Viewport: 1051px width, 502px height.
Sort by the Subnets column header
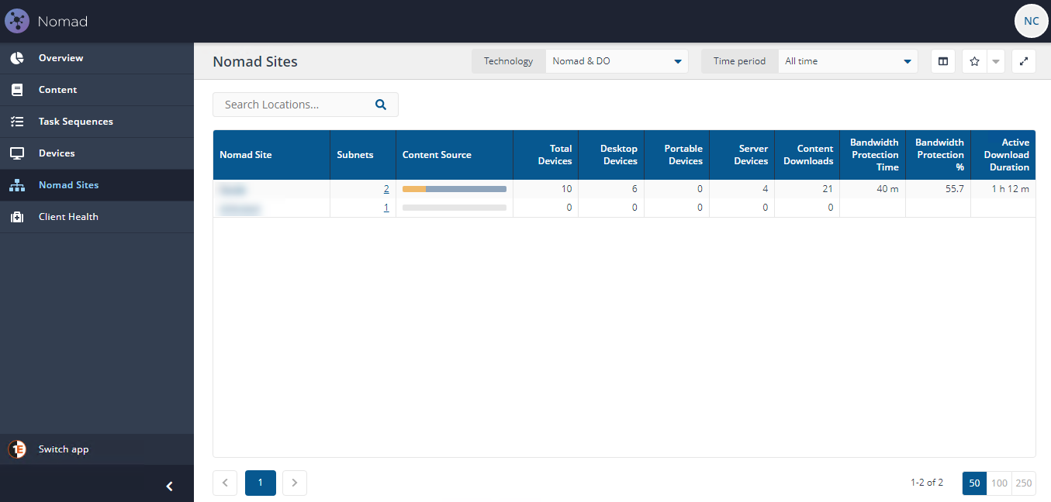click(x=363, y=155)
